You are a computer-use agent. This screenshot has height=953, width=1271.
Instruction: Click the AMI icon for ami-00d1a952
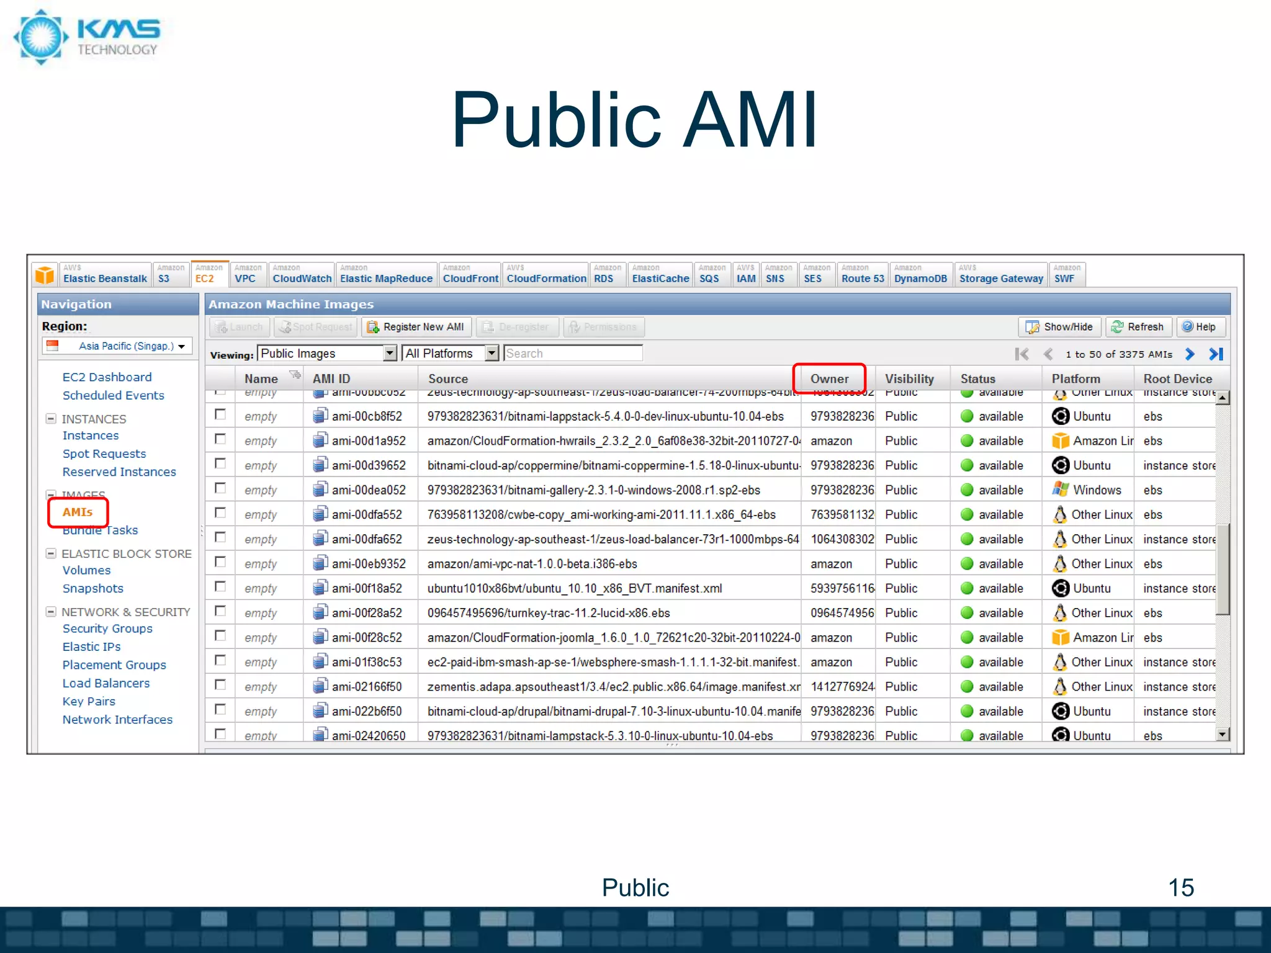[320, 440]
